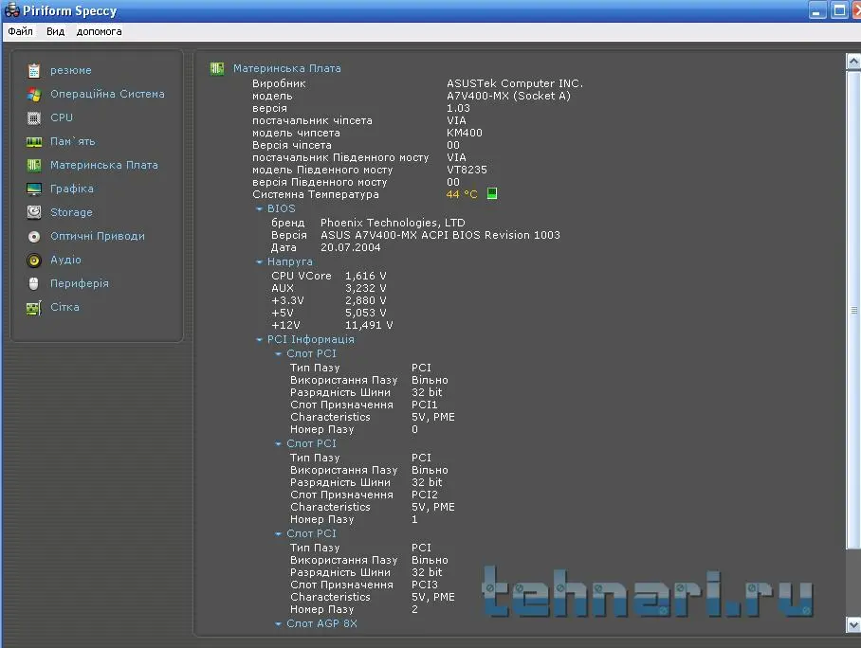The image size is (861, 648).
Task: Click the 44 °C temperature value
Action: coord(462,194)
